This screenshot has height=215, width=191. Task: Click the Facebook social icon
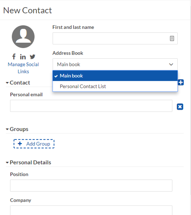point(14,56)
